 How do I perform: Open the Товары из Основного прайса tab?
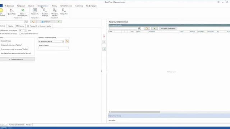(x=39, y=26)
